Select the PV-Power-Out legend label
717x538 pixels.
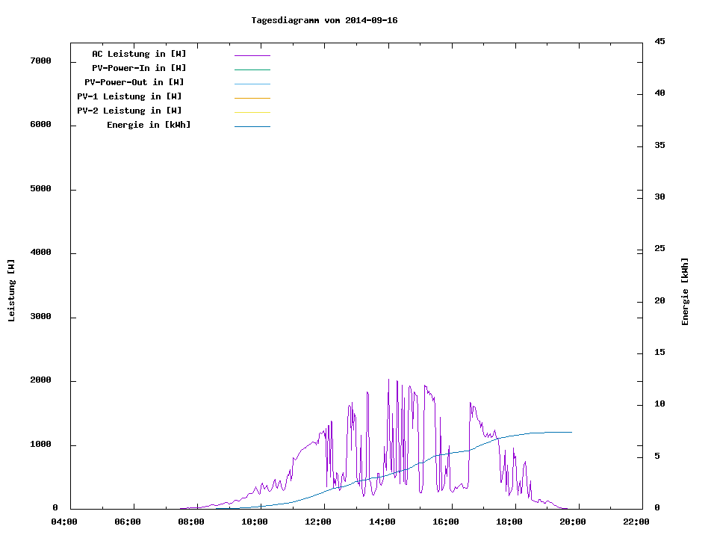pyautogui.click(x=134, y=82)
